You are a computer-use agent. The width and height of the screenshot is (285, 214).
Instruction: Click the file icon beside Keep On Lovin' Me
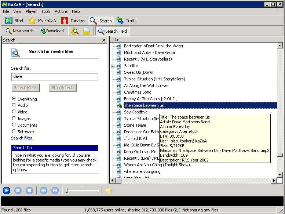(119, 152)
